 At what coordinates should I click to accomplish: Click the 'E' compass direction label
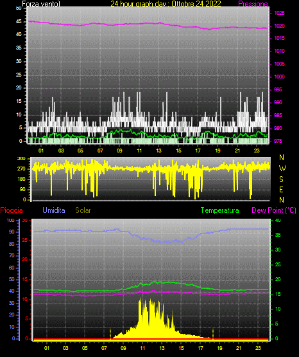click(x=281, y=189)
